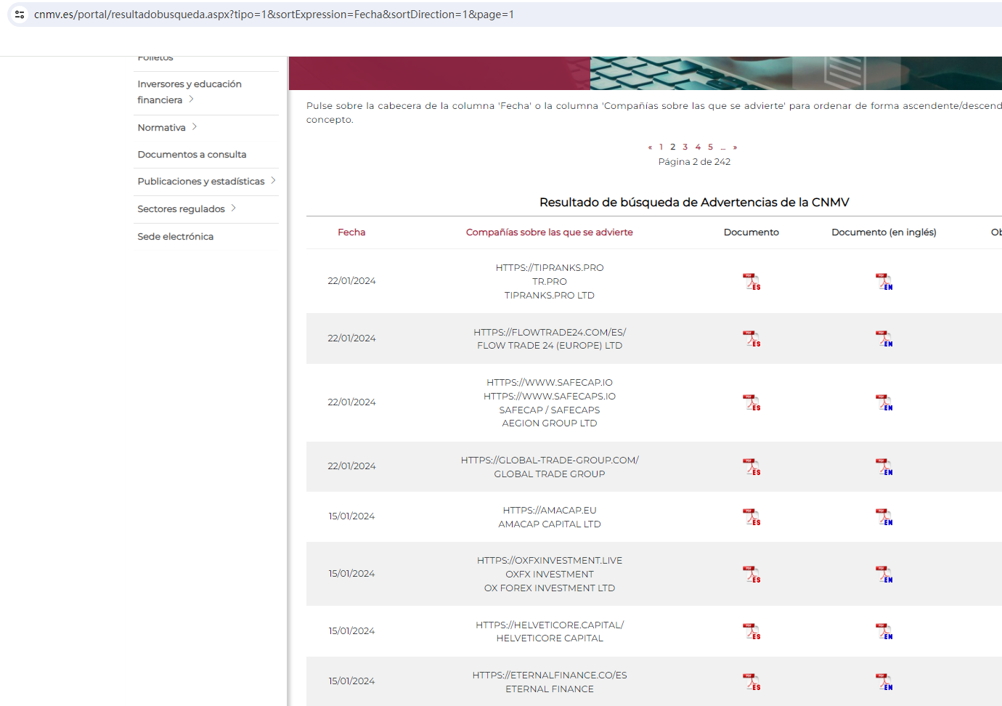Image resolution: width=1002 pixels, height=706 pixels.
Task: Click the browser address bar URL
Action: [x=274, y=15]
